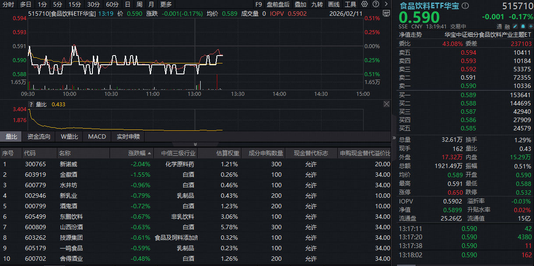Select the 15分 timeframe button
534x266 pixels.
74,4
